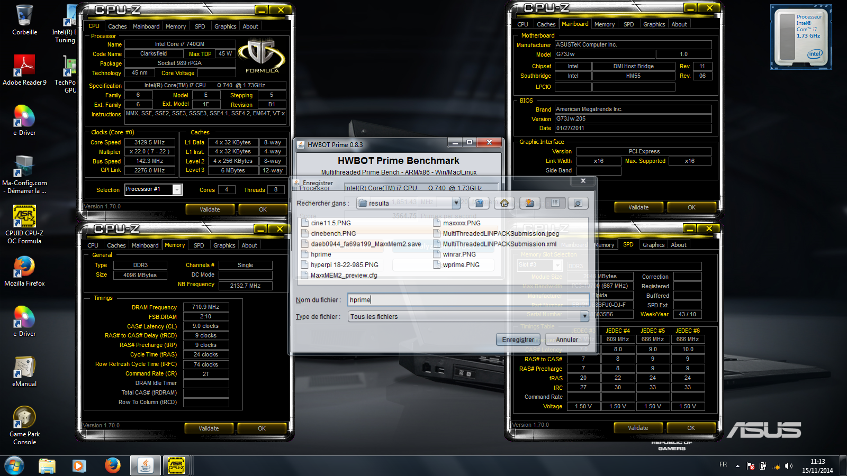Select MaxxMEM2_preview.cfg in the file list
Image resolution: width=847 pixels, height=476 pixels.
point(339,276)
